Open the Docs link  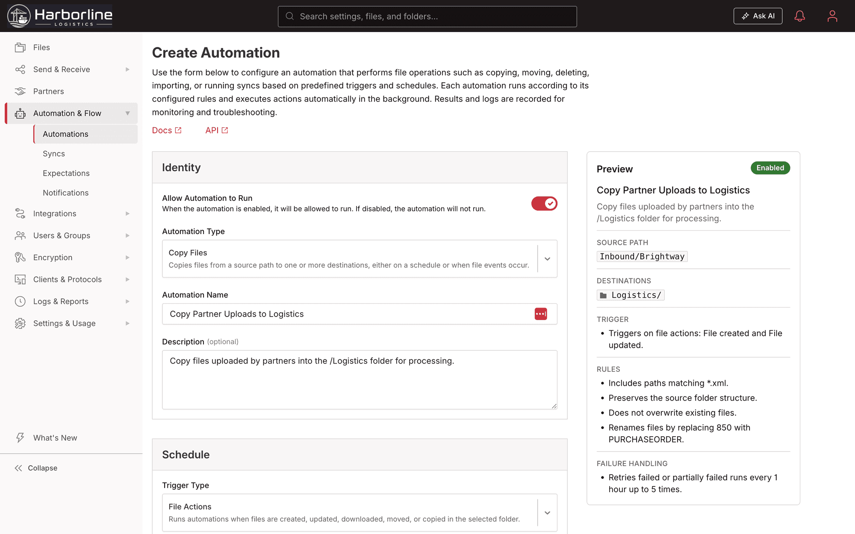pos(167,130)
